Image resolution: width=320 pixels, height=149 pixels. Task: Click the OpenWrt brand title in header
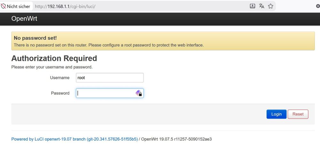tap(24, 19)
